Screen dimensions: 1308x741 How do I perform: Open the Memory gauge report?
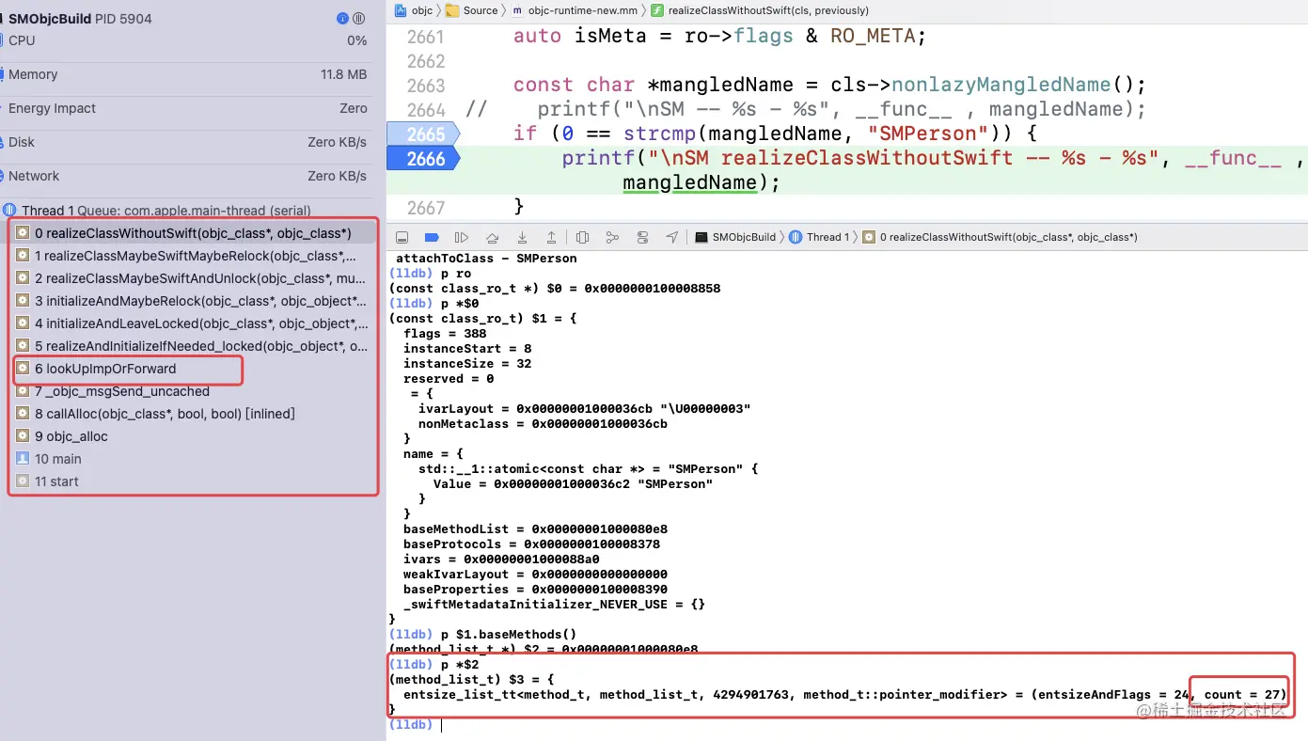click(188, 74)
